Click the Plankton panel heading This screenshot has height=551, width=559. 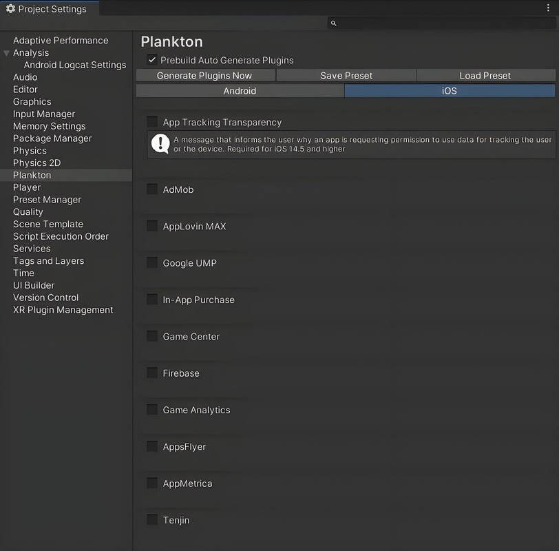pos(172,42)
